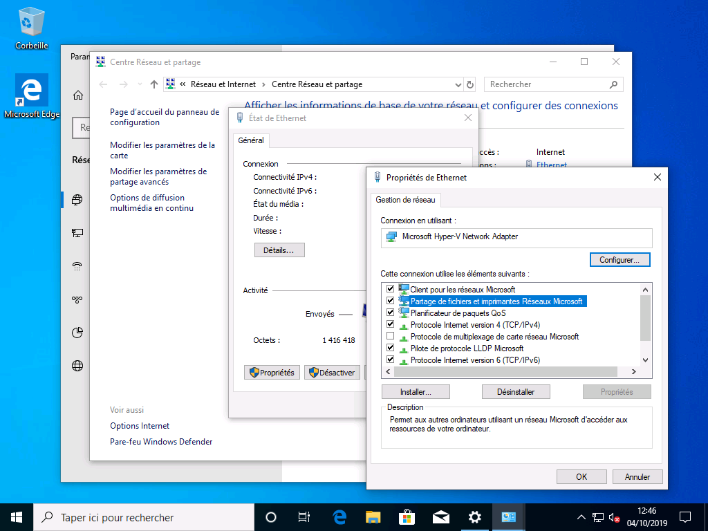Toggle Client pour les réseaux Microsoft checkbox
The width and height of the screenshot is (708, 531).
point(391,288)
